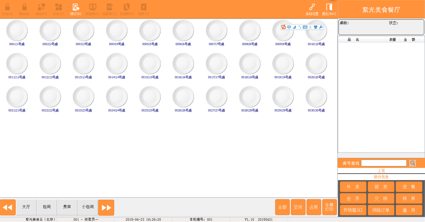Click the 退出[ESC] exit door icon
Screen dimensions: 425x222
[329, 7]
